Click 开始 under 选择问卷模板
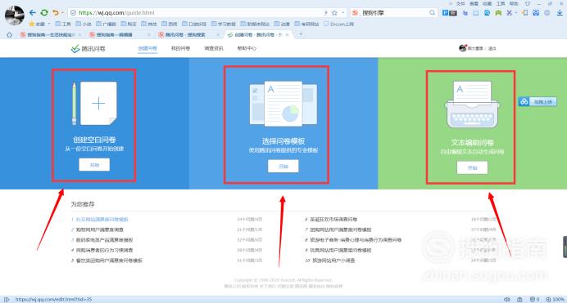567x303 pixels. (x=283, y=166)
